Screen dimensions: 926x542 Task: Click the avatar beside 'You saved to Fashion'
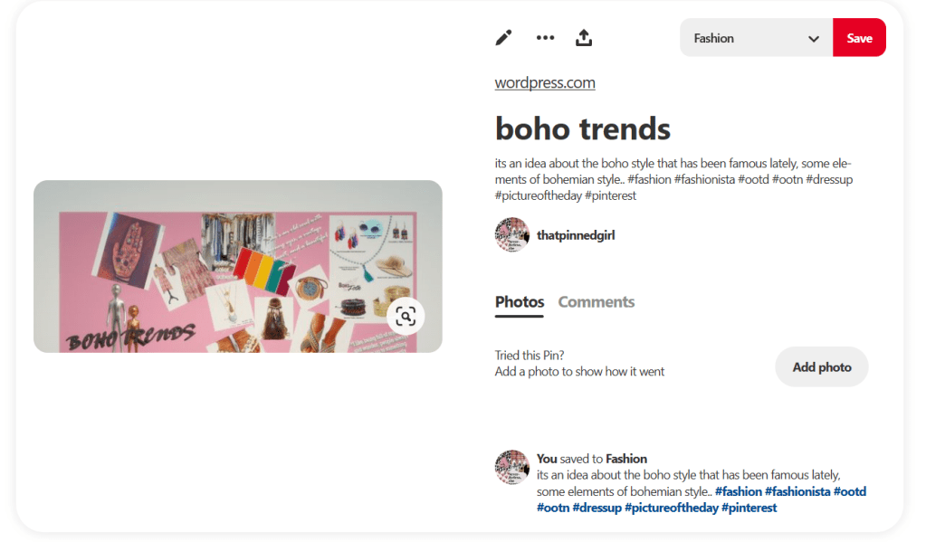(511, 467)
